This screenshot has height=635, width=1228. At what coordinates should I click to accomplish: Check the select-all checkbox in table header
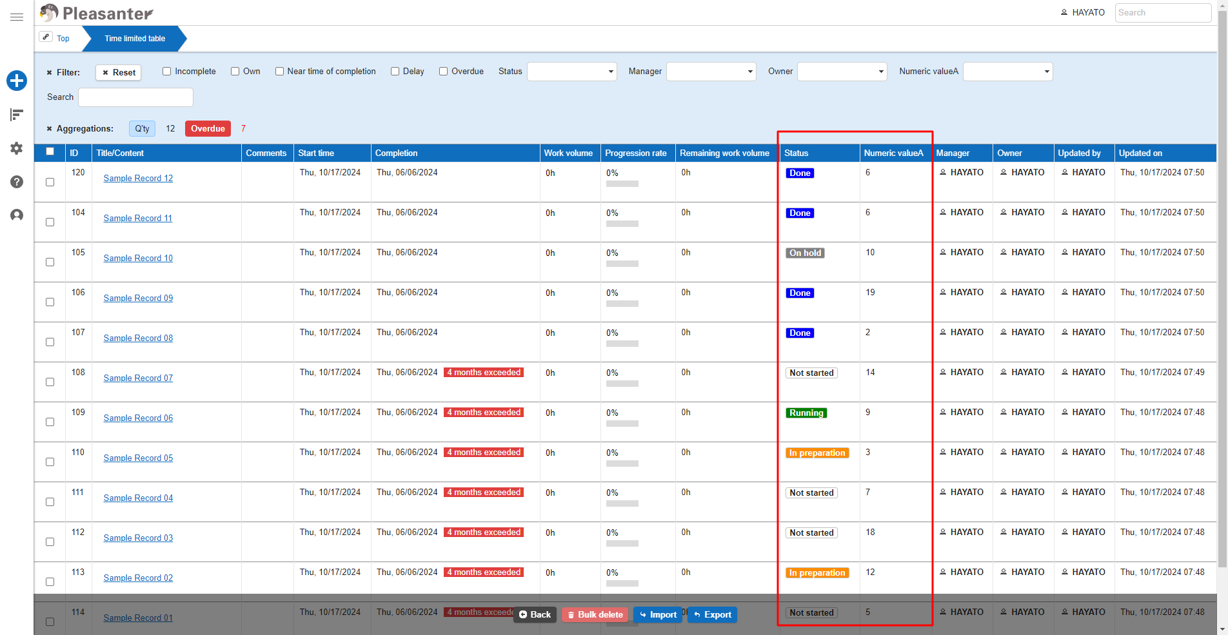click(50, 151)
